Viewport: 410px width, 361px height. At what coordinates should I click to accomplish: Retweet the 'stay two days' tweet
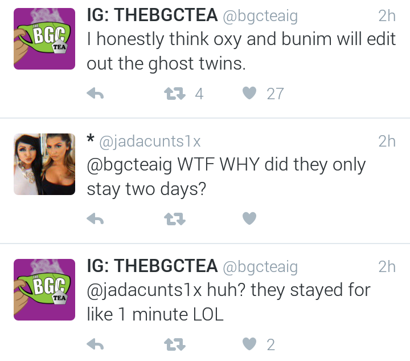tap(175, 219)
